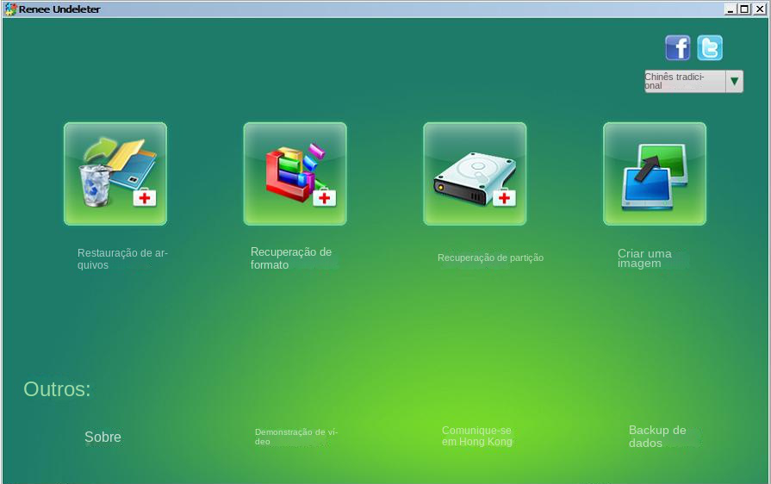
Task: Open the Recuperação de formato icon
Action: point(295,173)
